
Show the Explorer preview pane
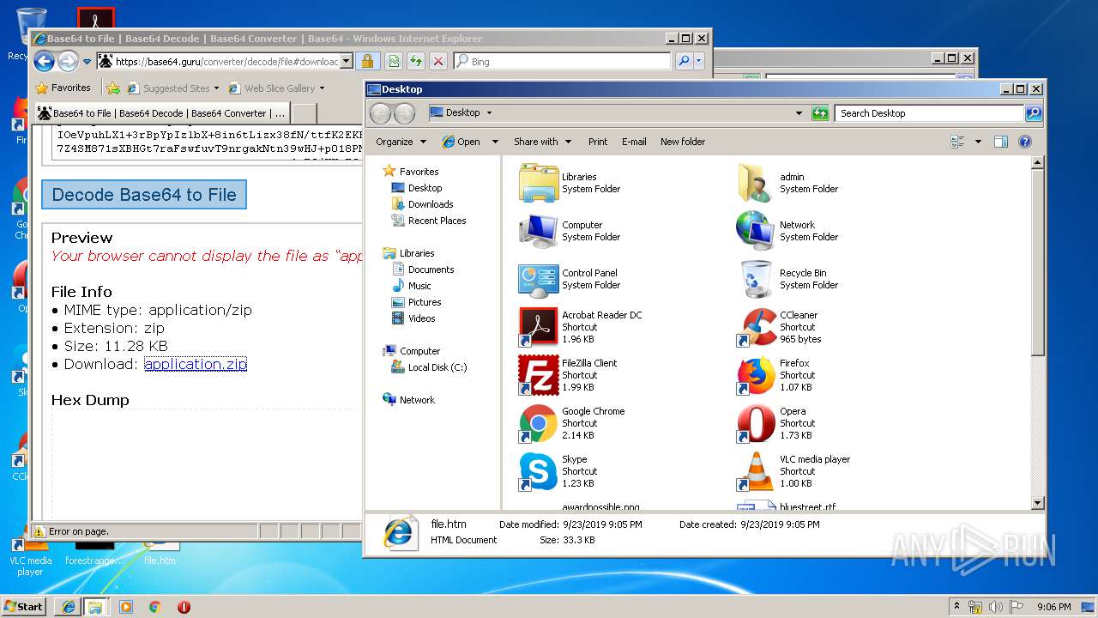(x=1000, y=142)
